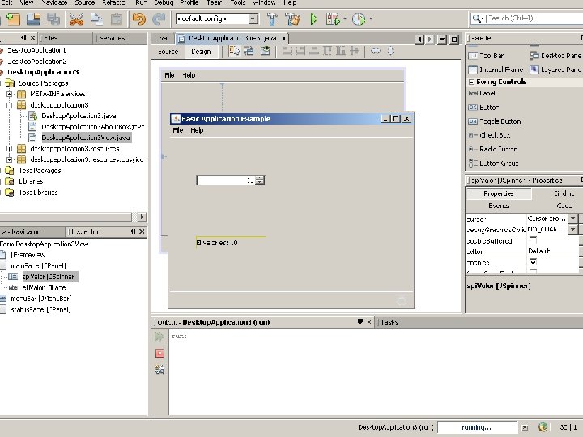This screenshot has height=437, width=583.
Task: Switch to the Services tab
Action: coord(112,38)
